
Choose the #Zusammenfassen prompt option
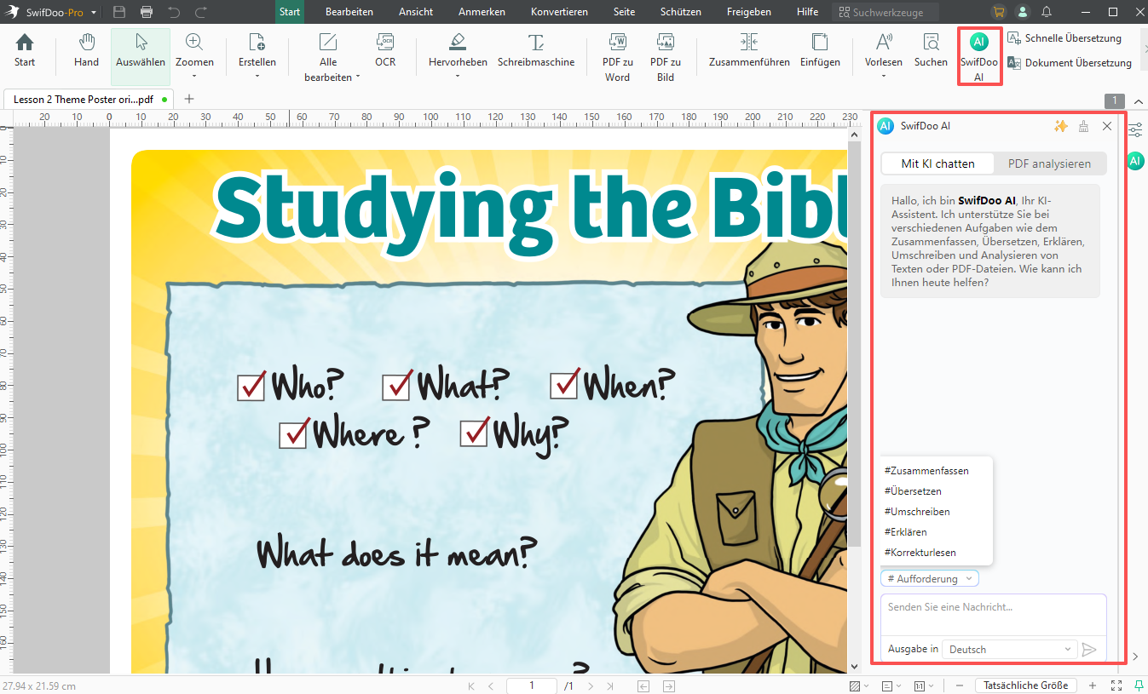click(926, 471)
